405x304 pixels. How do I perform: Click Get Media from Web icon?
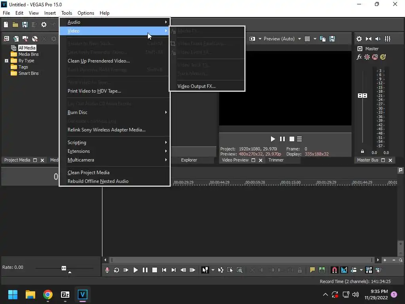tap(35, 39)
